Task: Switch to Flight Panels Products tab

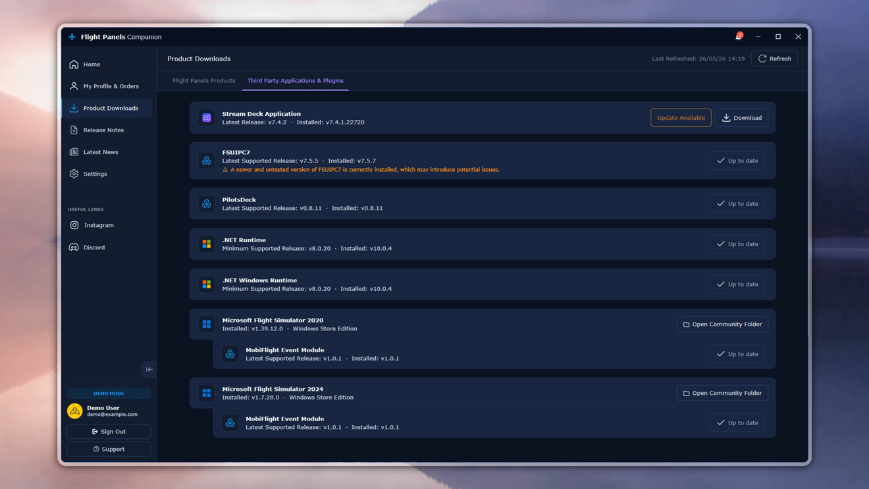Action: point(203,80)
